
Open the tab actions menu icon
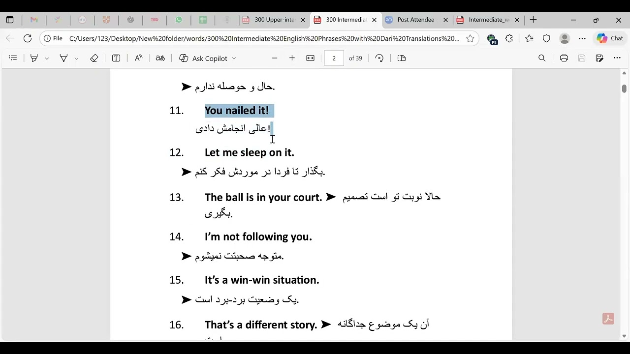[x=10, y=20]
